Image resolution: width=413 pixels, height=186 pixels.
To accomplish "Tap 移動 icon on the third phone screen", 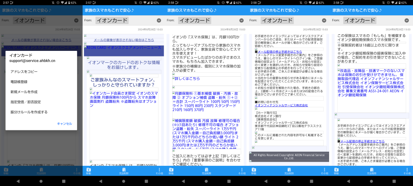I will (171, 171).
